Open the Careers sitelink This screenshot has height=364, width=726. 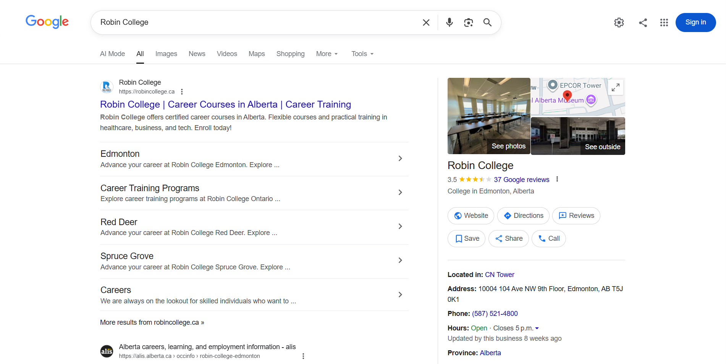coord(116,290)
